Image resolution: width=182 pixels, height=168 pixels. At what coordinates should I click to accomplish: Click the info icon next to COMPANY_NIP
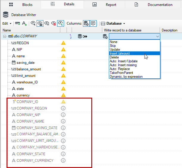point(63,115)
